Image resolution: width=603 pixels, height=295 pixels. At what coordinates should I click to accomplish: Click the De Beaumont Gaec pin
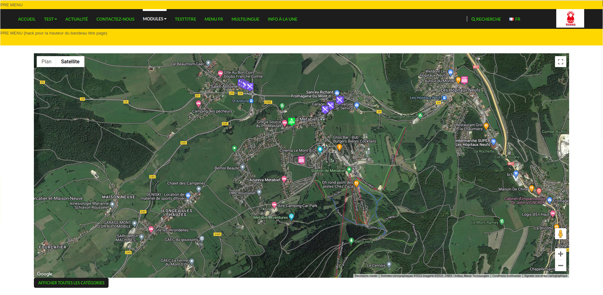click(x=208, y=63)
